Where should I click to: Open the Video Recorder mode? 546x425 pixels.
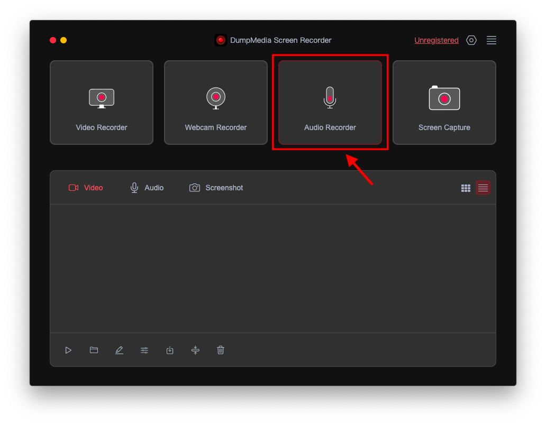click(102, 102)
